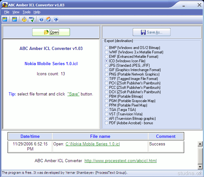Image resolution: width=204 pixels, height=177 pixels.
Task: Open the View menu
Action: (16, 12)
